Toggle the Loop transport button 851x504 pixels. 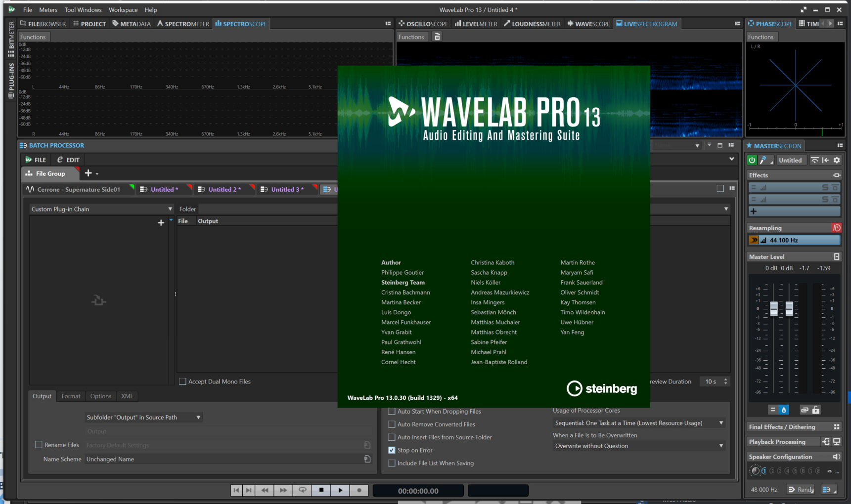pos(302,490)
